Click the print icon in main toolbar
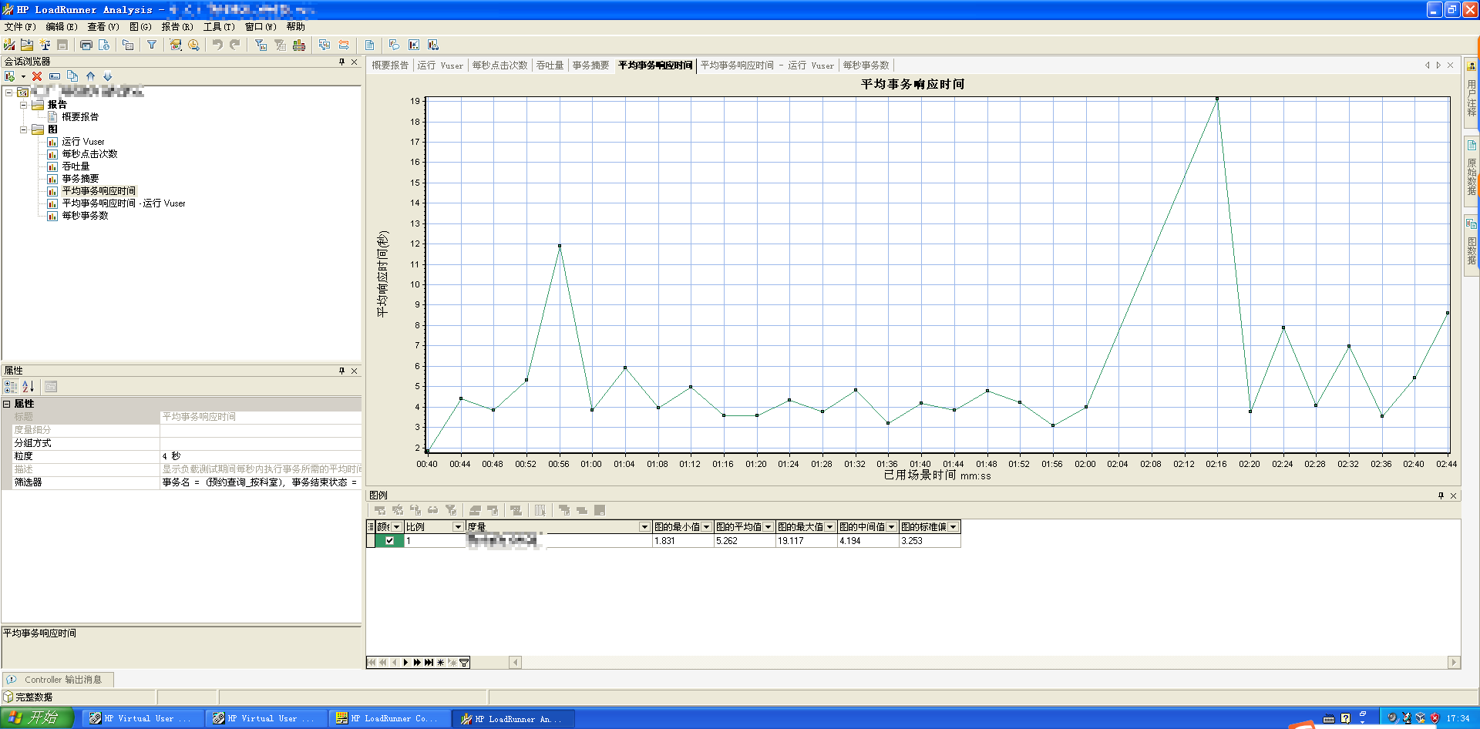Image resolution: width=1480 pixels, height=729 pixels. point(86,45)
